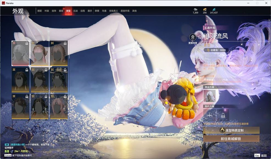271x159 pixels.
Task: Click 前往商城解锁 button
Action: pyautogui.click(x=231, y=139)
